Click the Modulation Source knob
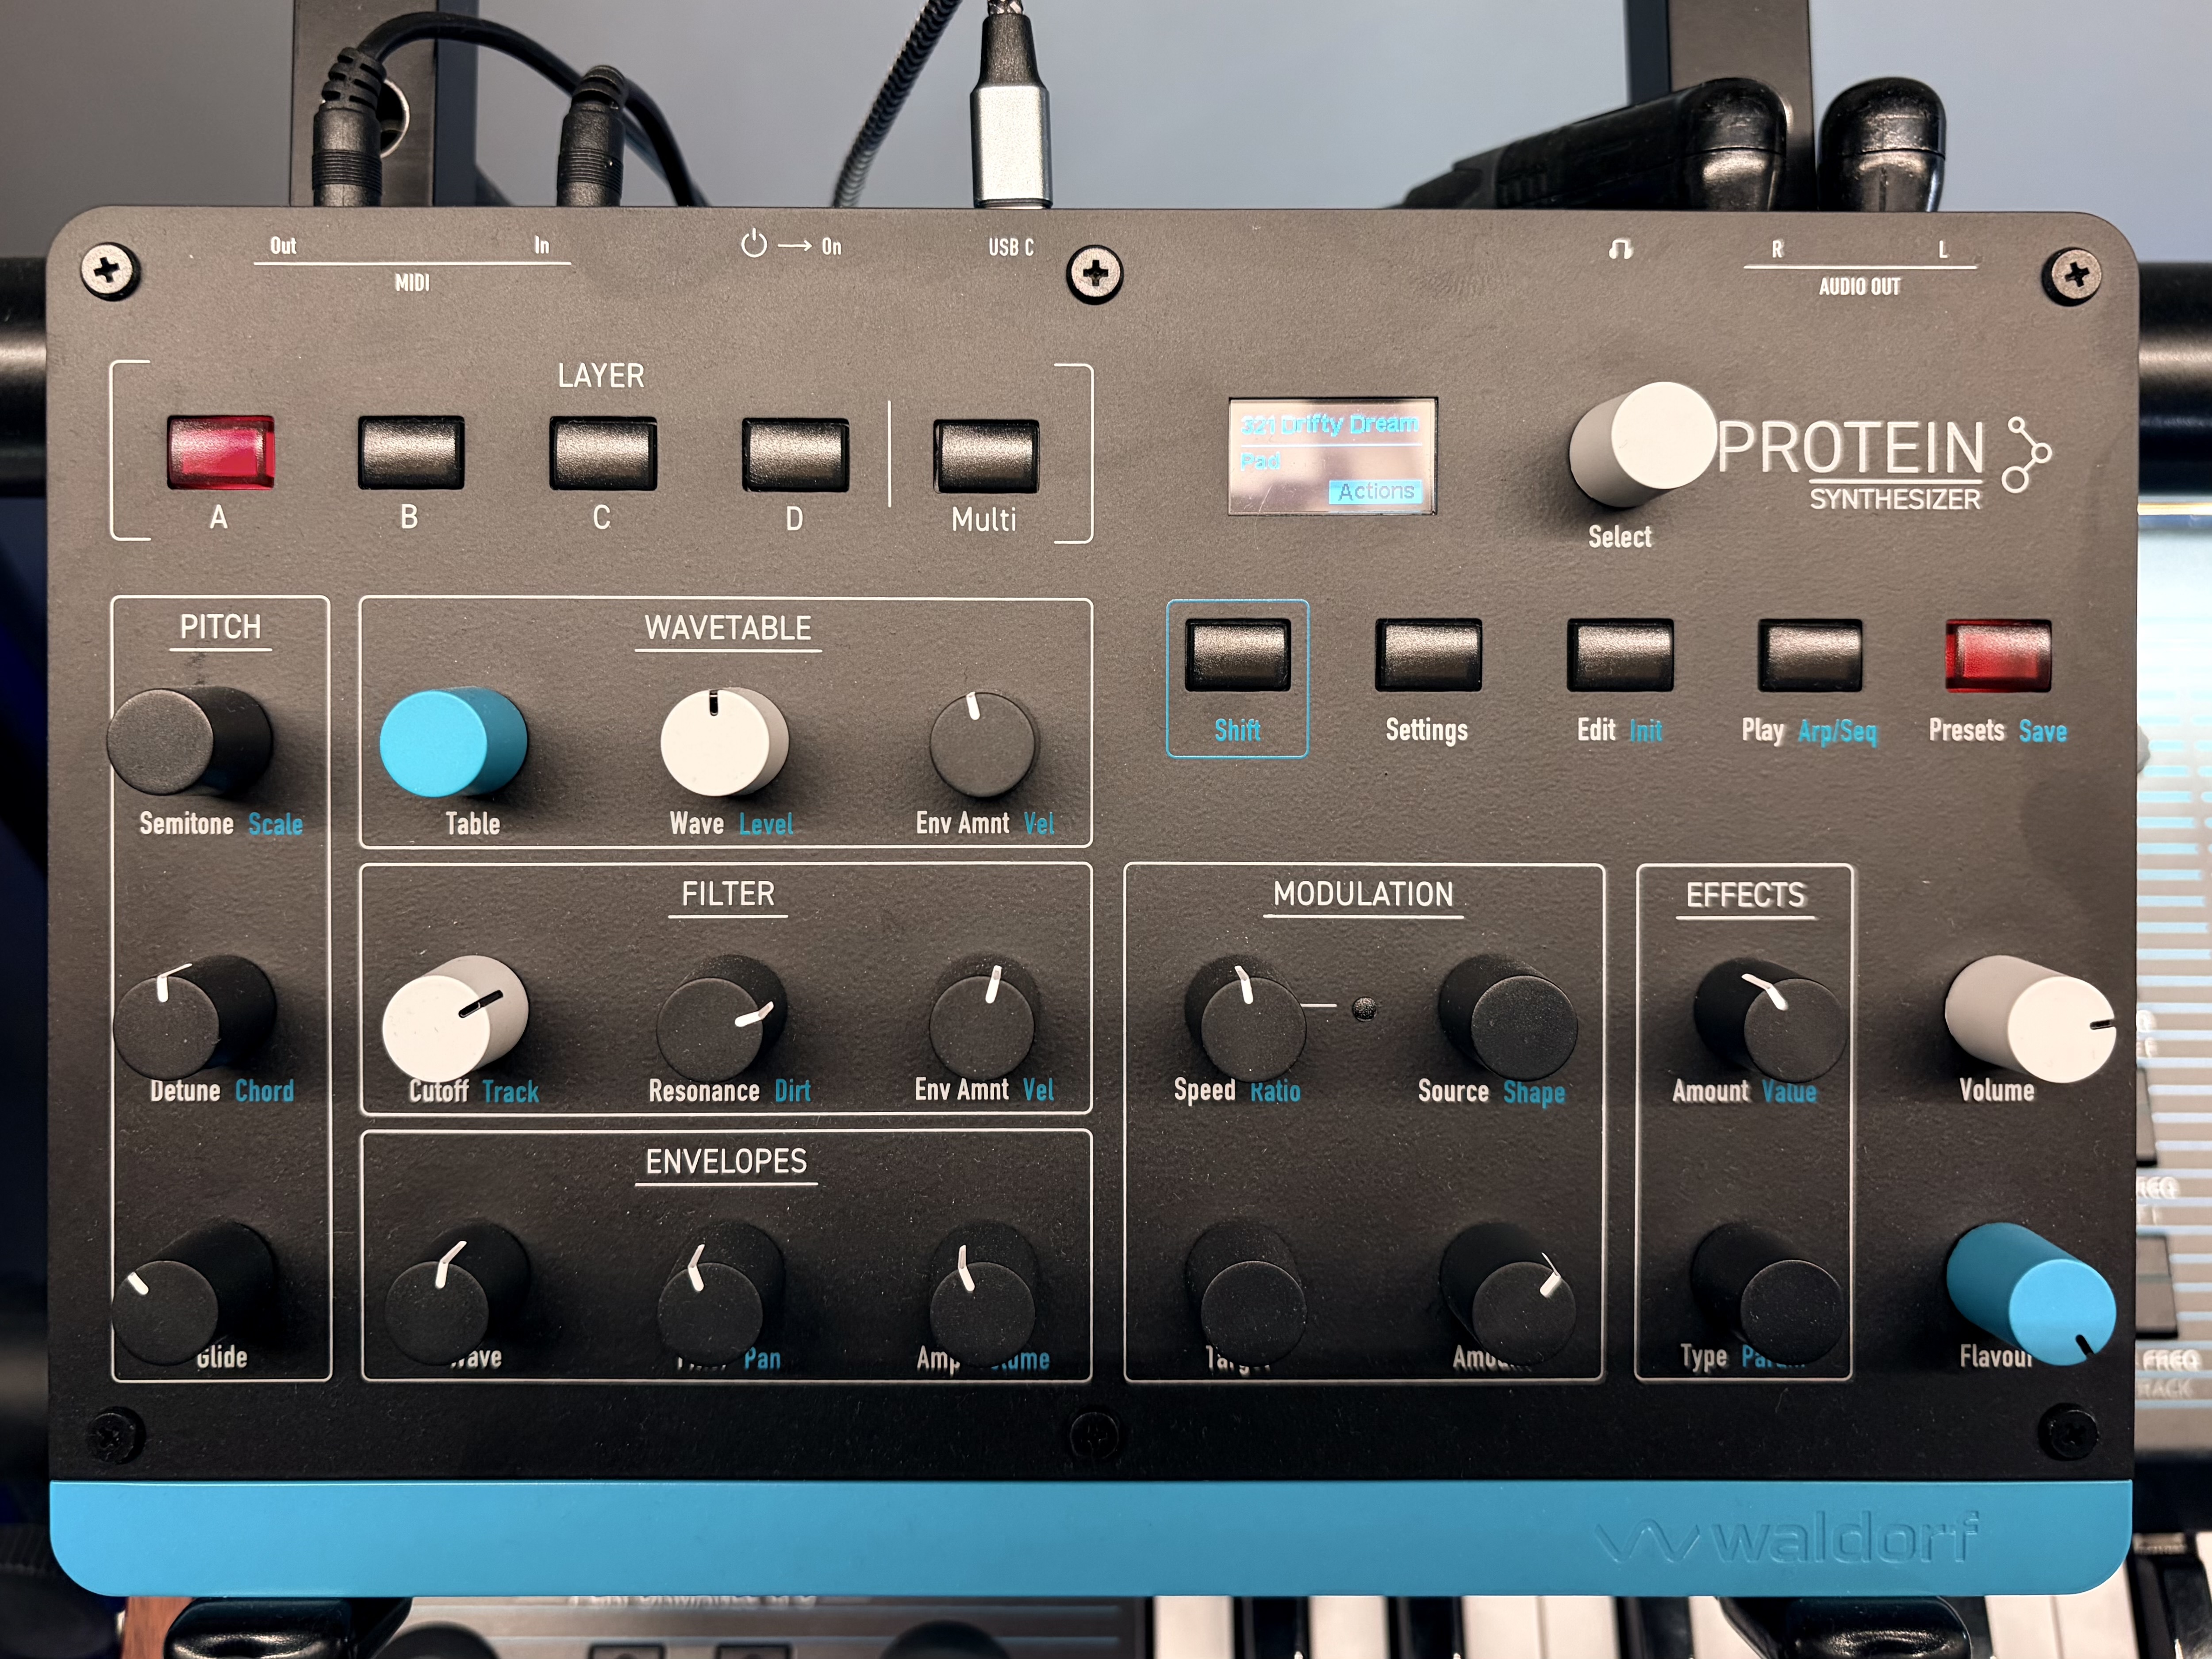The image size is (2212, 1659). click(x=1508, y=1018)
